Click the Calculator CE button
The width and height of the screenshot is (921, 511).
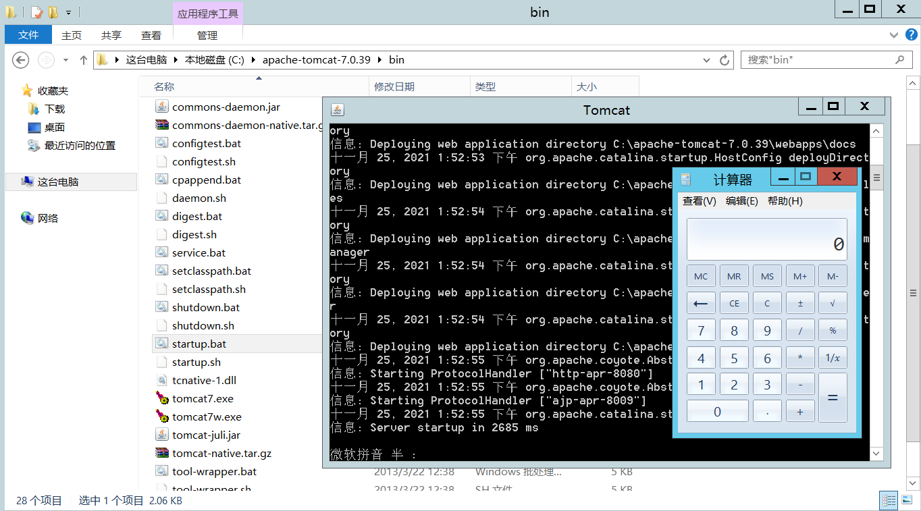point(734,303)
